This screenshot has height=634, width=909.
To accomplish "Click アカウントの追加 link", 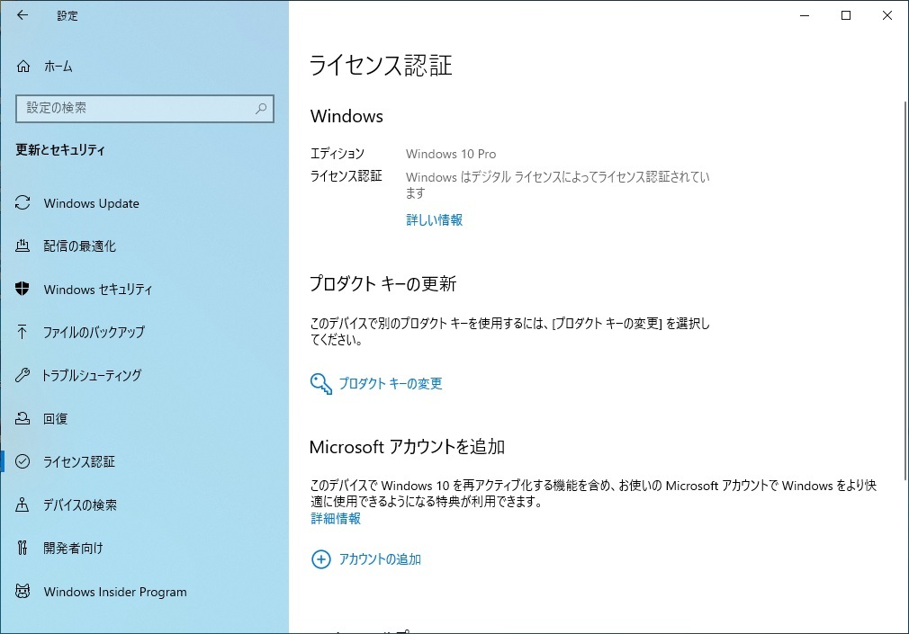I will point(380,559).
